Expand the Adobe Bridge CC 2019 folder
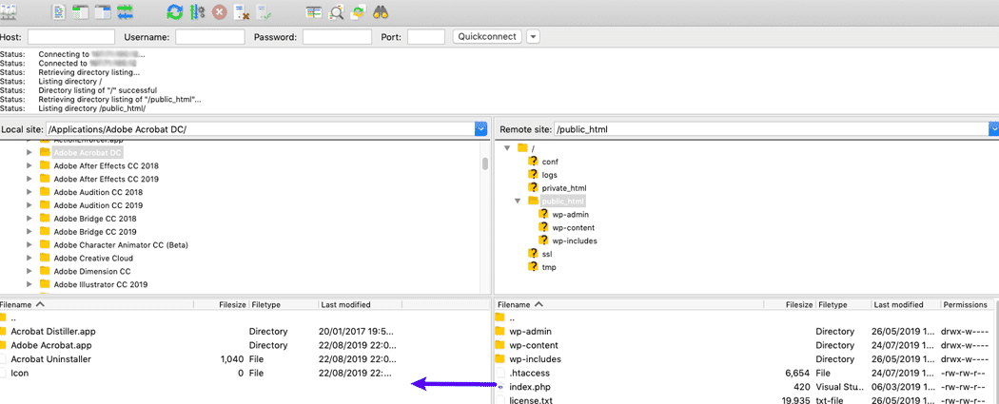The image size is (999, 404). [x=29, y=231]
